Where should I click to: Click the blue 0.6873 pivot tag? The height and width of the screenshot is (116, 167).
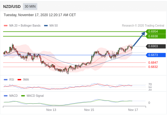(156, 55)
